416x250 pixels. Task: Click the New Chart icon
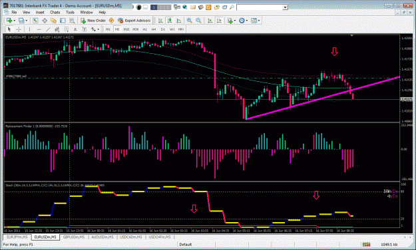(x=9, y=21)
